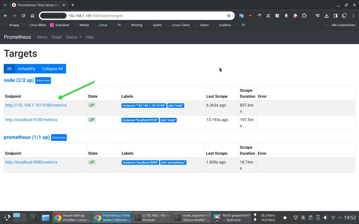Open the Chrome profile avatar
This screenshot has width=359, height=224.
[x=344, y=16]
